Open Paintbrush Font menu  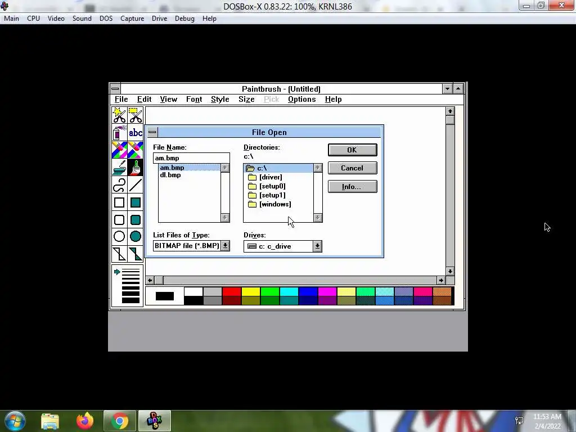pyautogui.click(x=194, y=99)
